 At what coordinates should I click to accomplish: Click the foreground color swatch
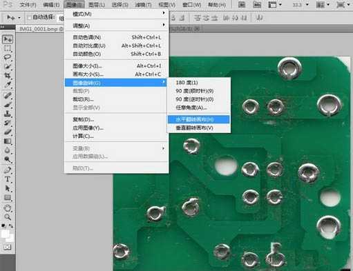(5, 234)
